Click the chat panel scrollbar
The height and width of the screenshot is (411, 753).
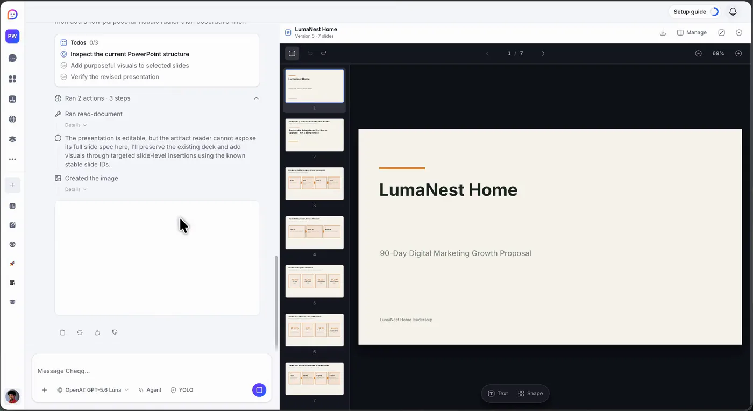coord(277,303)
